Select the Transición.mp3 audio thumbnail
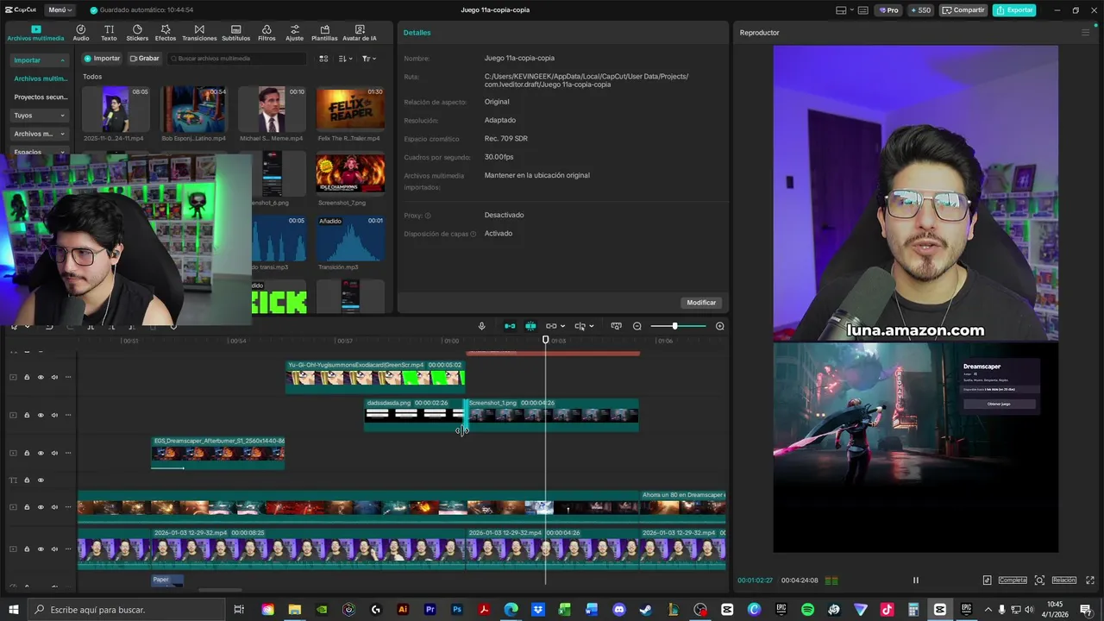Viewport: 1104px width, 621px height. pos(350,239)
